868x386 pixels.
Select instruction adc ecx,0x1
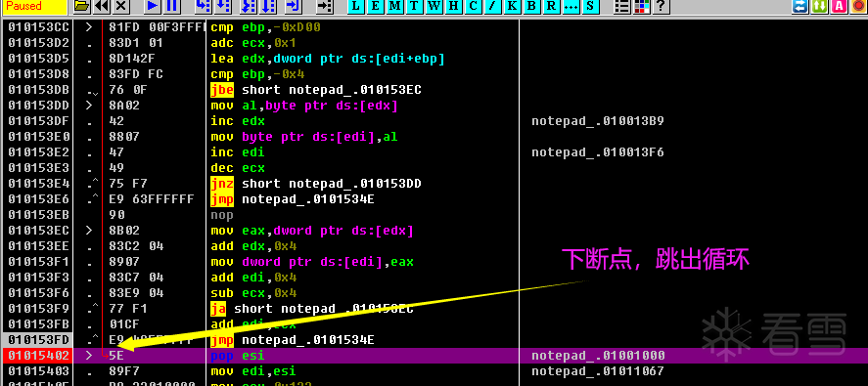254,43
